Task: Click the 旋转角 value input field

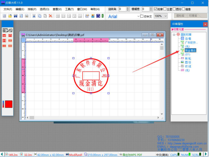Action: pyautogui.click(x=123, y=9)
